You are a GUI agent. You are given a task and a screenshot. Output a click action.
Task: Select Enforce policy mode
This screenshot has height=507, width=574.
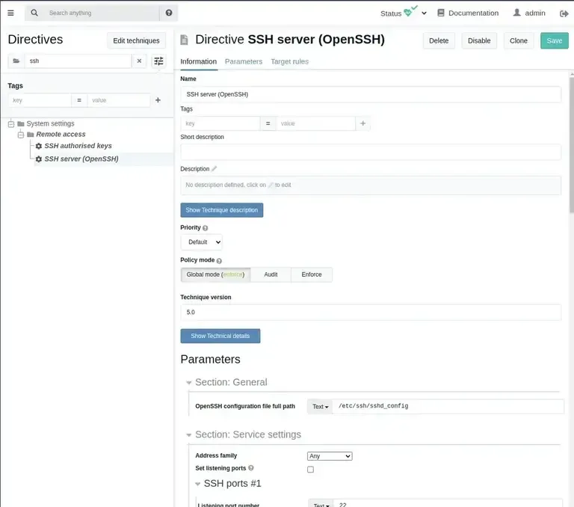click(x=312, y=274)
